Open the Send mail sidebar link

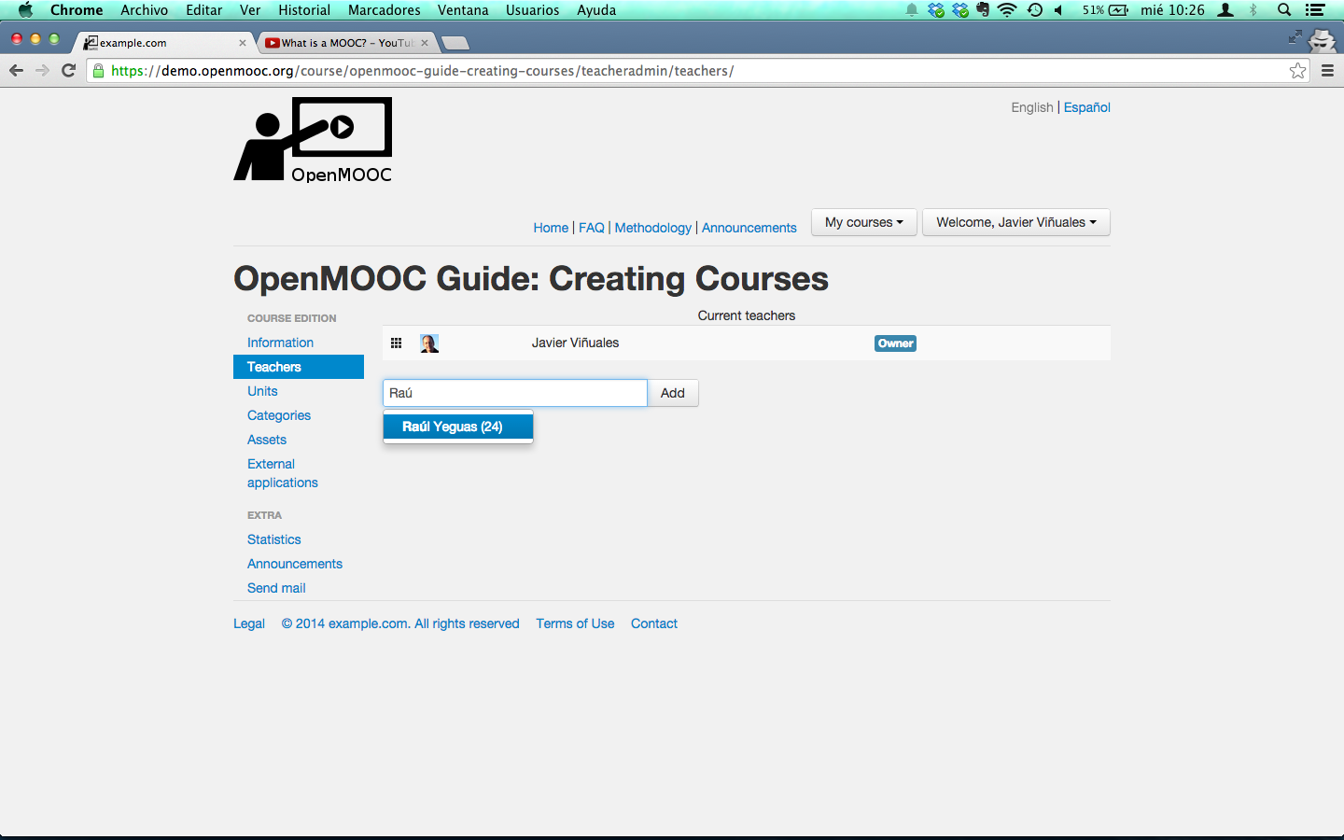point(276,588)
